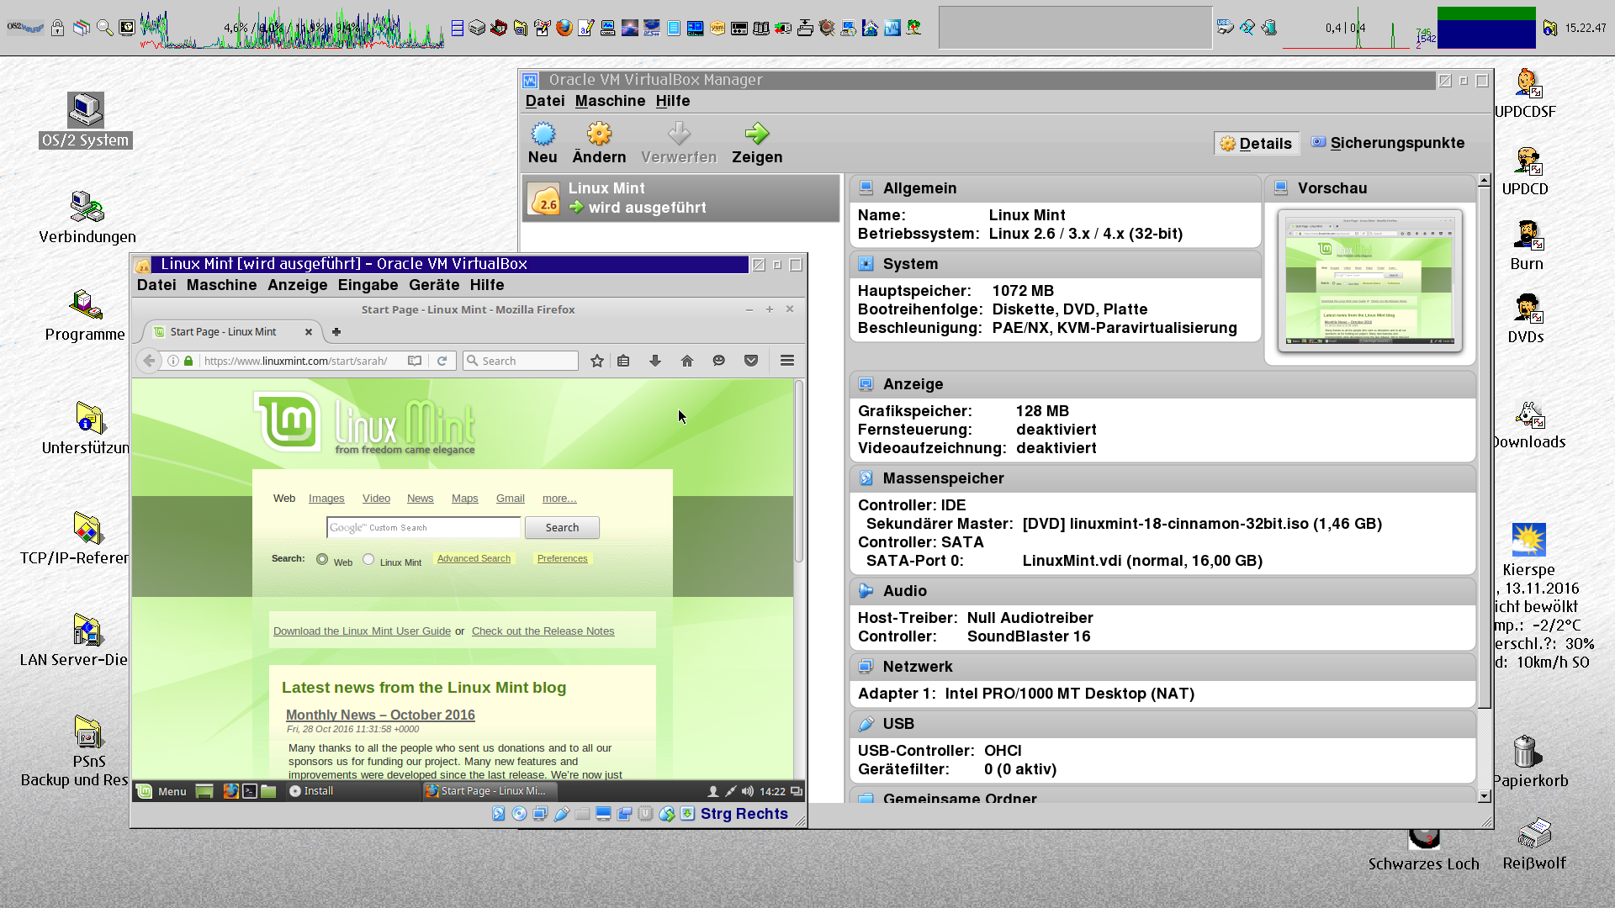Collapse the Anzeige section header
Viewport: 1615px width, 908px height.
(x=1162, y=384)
